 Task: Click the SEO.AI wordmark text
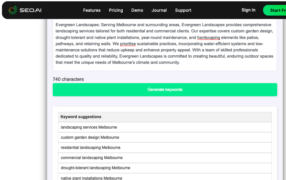[x=30, y=10]
